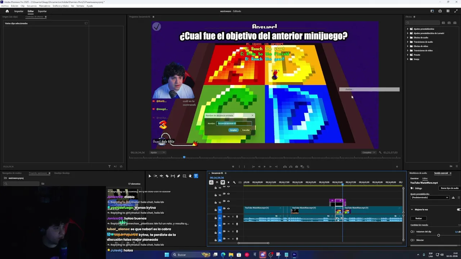Expand Transiciones de vídeo folder
Viewport: 461px width, 259px height.
(x=408, y=50)
